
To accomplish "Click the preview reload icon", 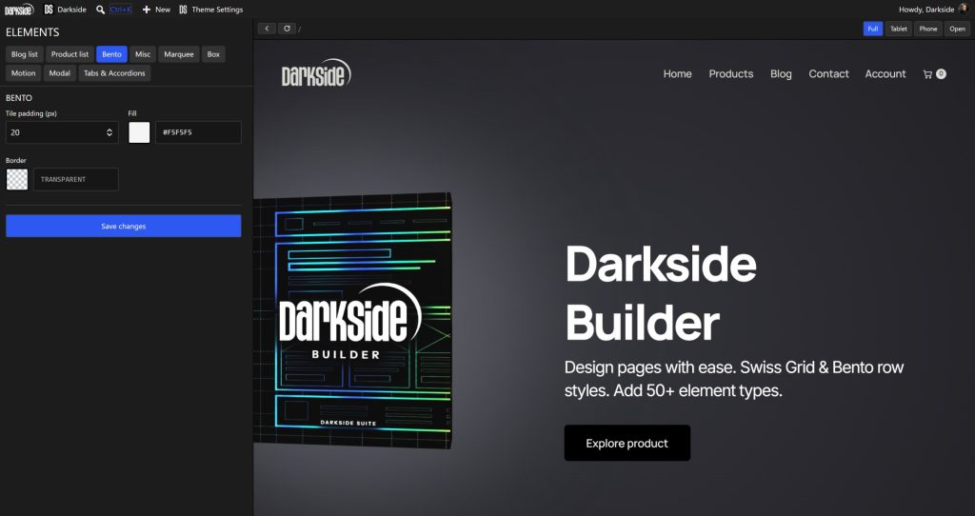I will click(287, 29).
